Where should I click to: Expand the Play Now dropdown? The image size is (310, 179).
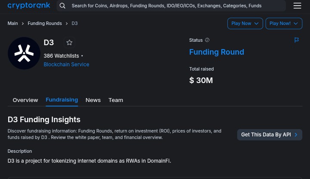point(245,23)
